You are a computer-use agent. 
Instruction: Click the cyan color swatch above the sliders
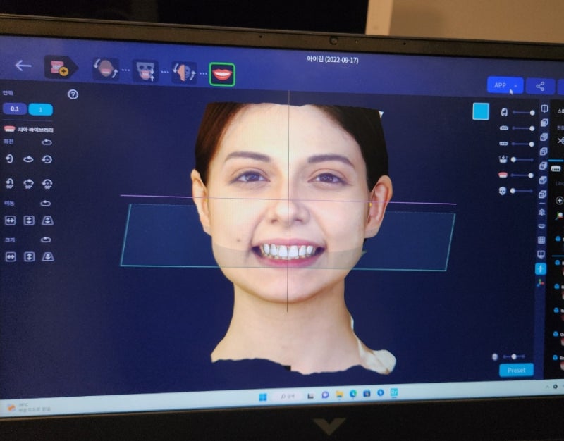tap(482, 112)
